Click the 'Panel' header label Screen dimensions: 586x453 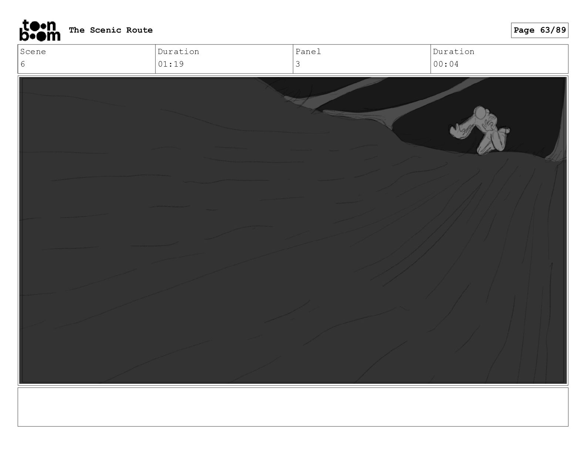[x=308, y=51]
